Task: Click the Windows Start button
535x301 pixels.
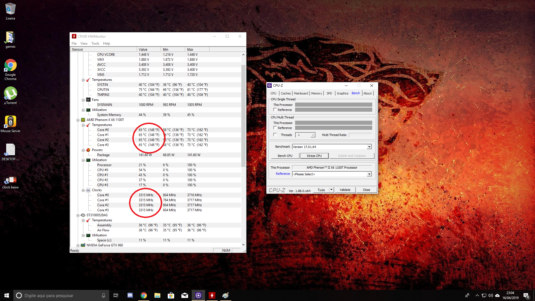Action: click(7, 295)
